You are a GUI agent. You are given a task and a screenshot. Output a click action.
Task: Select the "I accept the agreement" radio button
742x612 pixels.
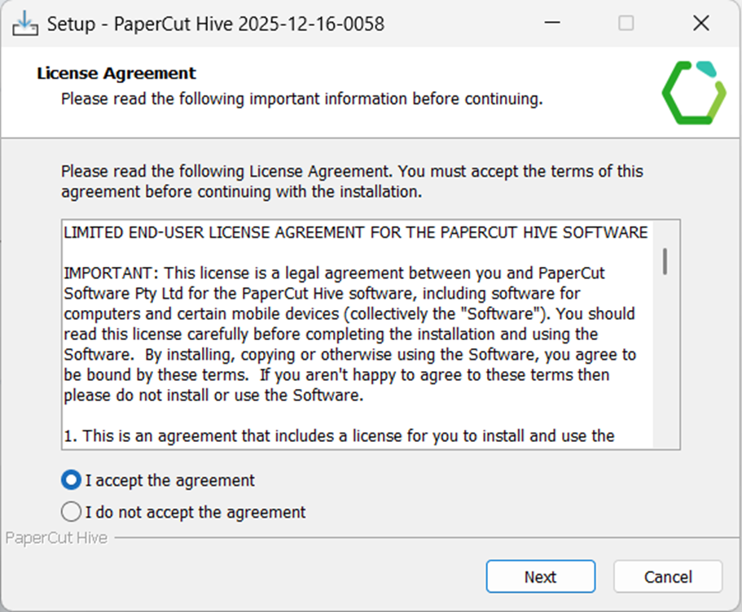(72, 480)
